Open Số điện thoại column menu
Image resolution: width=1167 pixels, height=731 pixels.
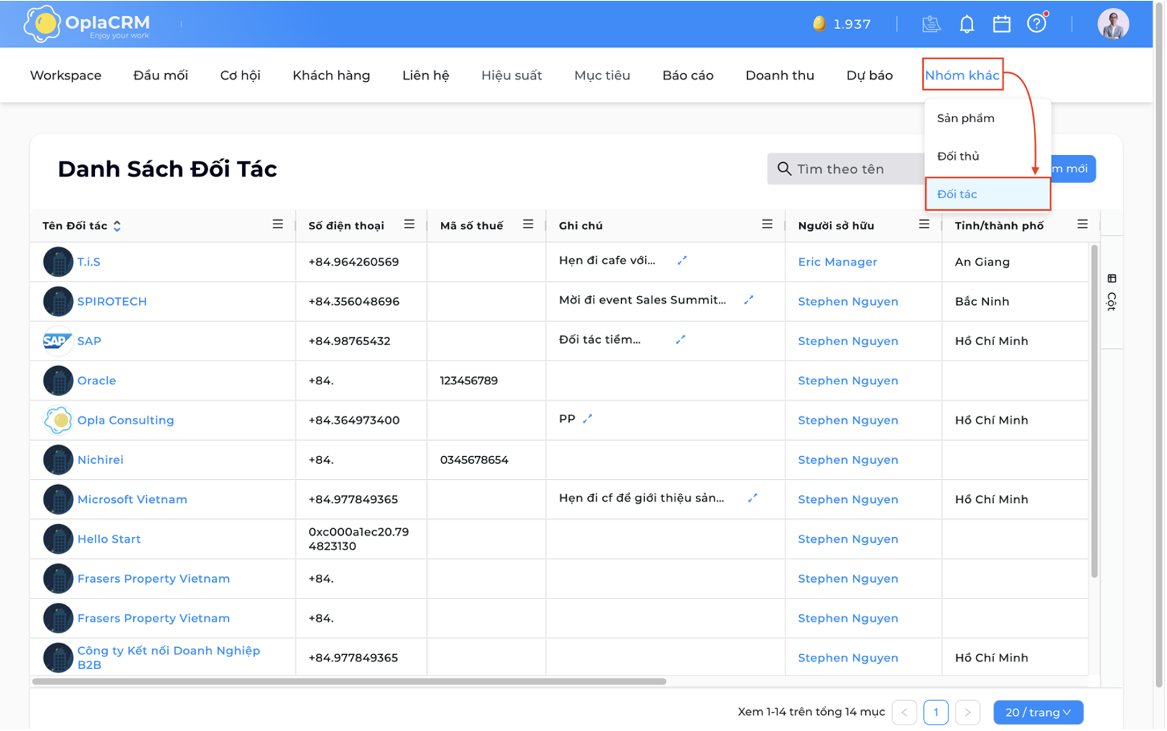coord(409,224)
